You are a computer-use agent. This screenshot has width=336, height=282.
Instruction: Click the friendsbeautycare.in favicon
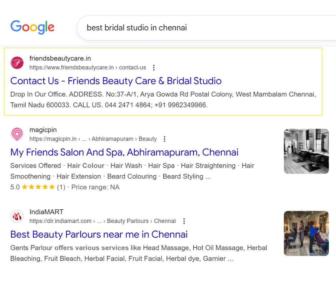point(17,63)
